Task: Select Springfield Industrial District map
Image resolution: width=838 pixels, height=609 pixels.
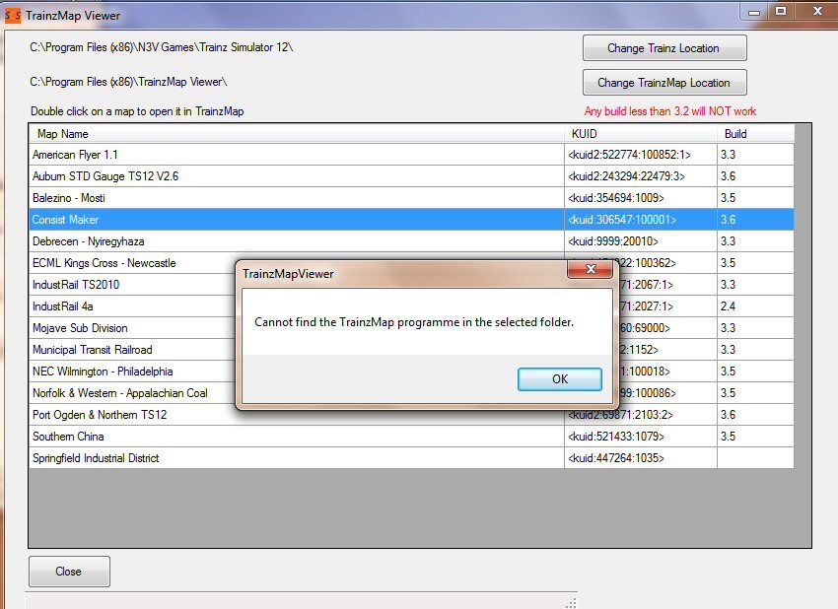Action: [x=297, y=458]
